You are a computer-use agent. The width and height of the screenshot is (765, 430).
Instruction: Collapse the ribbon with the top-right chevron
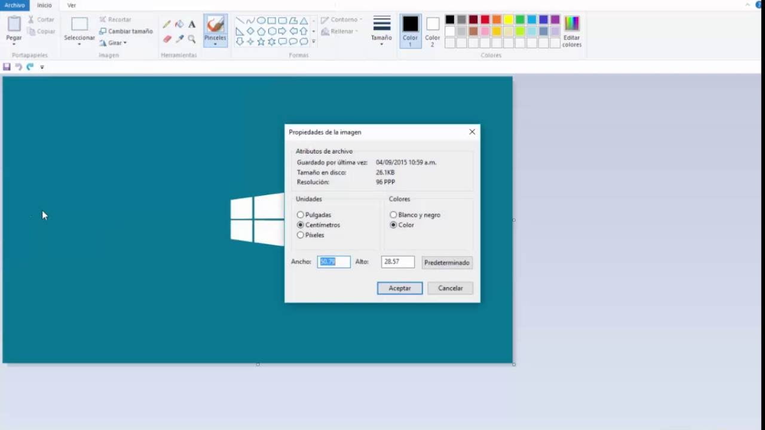748,5
